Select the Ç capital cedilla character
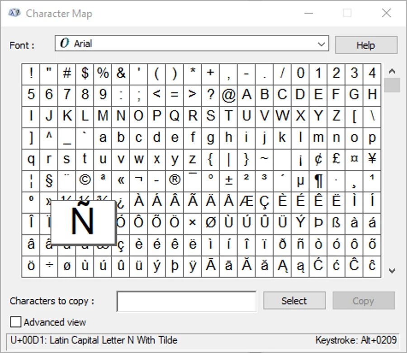 coord(264,202)
